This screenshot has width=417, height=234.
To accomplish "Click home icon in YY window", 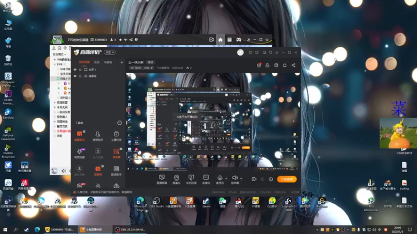I will (220, 40).
